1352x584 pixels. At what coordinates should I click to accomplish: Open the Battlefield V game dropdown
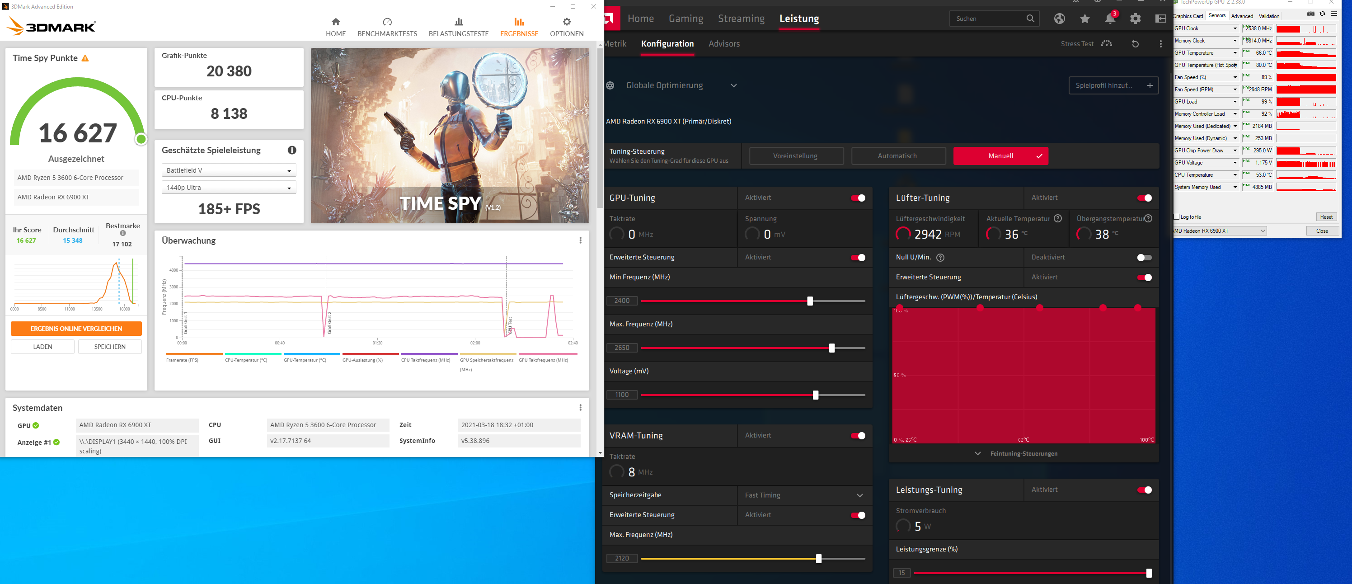pos(229,171)
